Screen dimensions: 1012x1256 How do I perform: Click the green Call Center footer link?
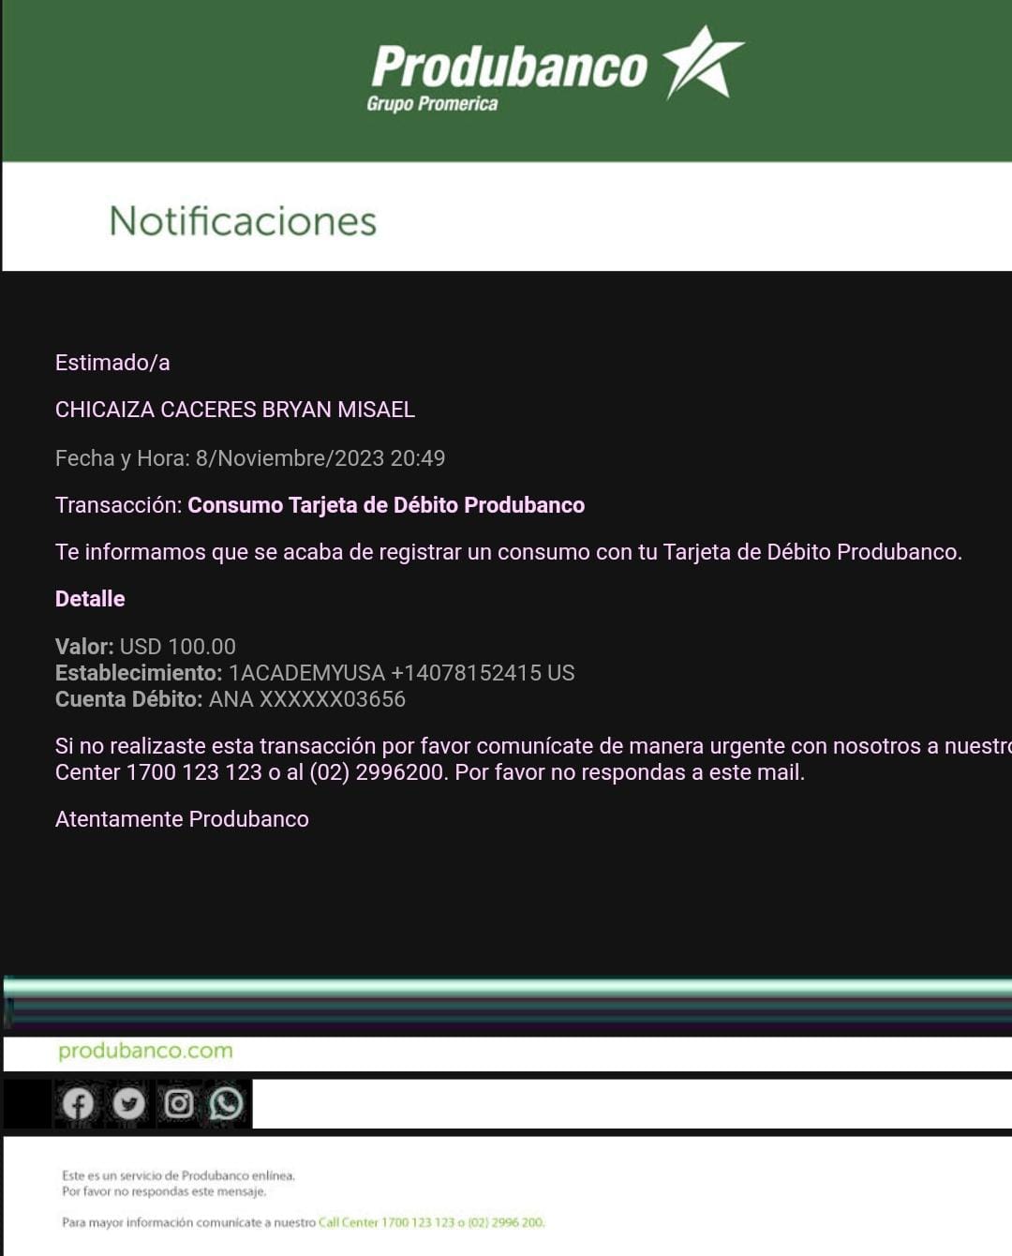tap(431, 1222)
